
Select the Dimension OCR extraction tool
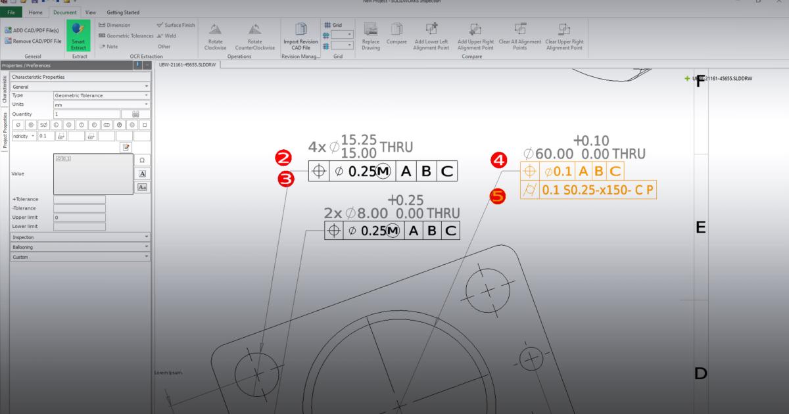click(x=114, y=25)
